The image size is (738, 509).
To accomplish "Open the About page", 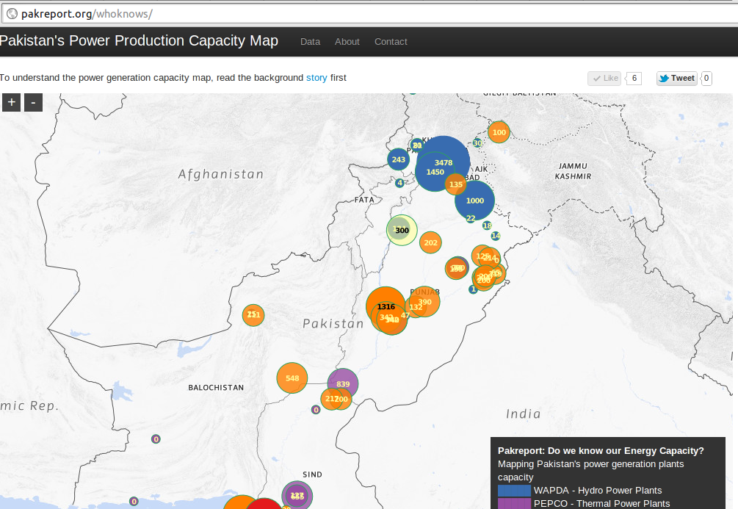I will 347,41.
